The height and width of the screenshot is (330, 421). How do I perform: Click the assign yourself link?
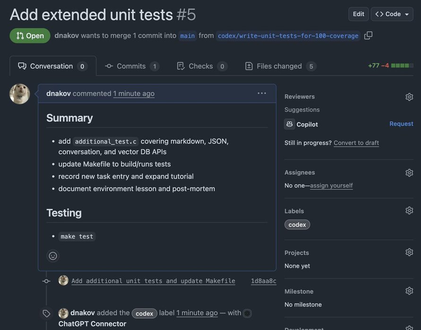tap(331, 186)
